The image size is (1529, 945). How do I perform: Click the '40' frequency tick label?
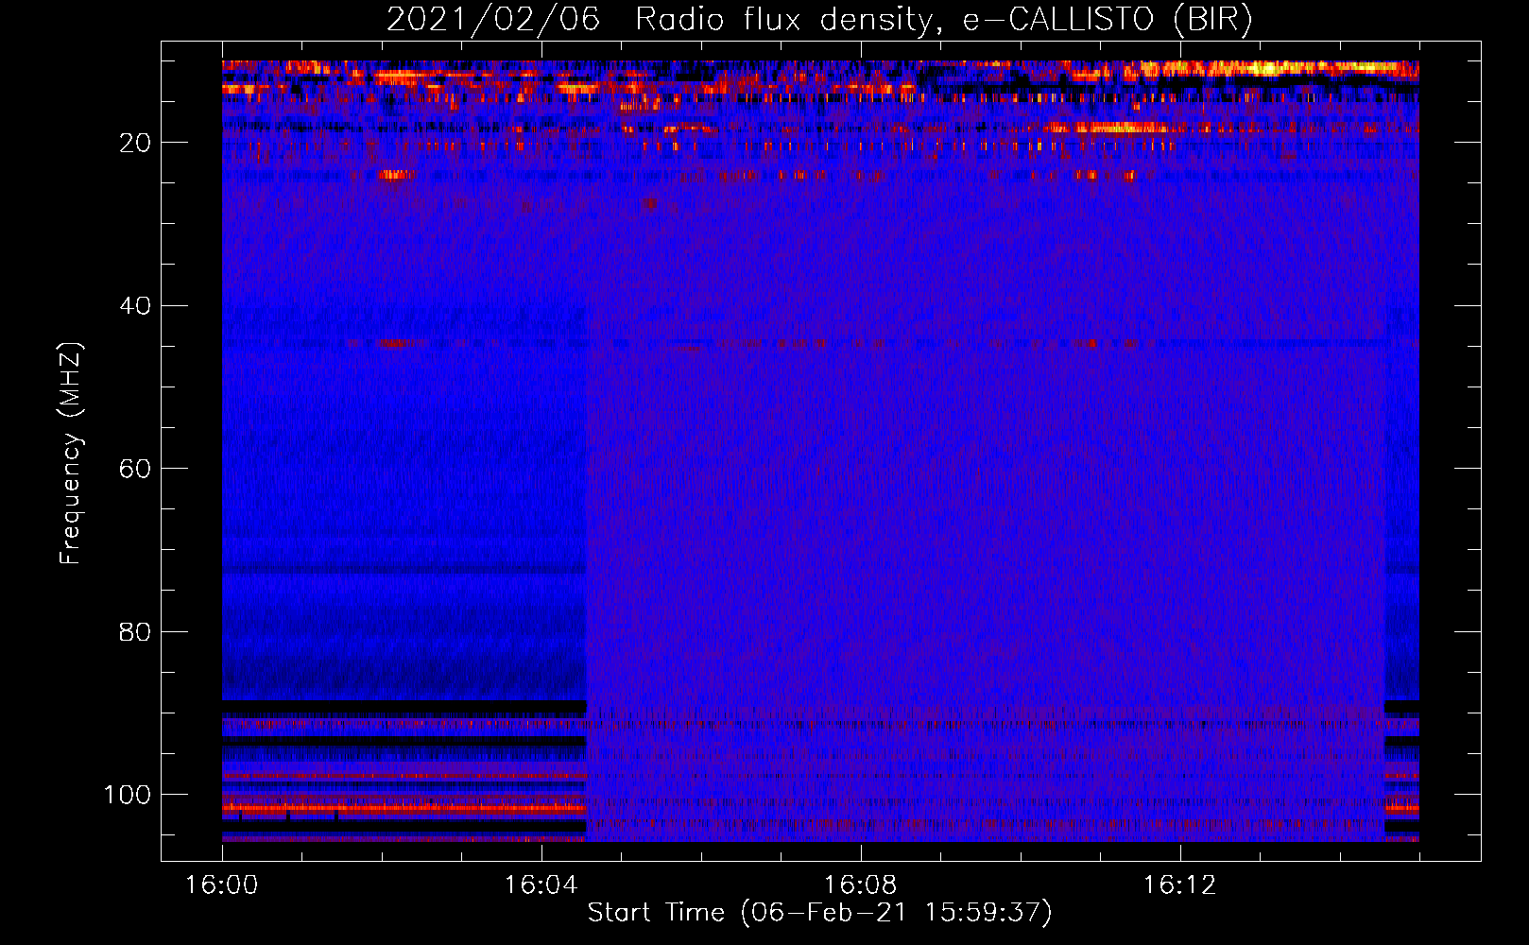(x=135, y=306)
